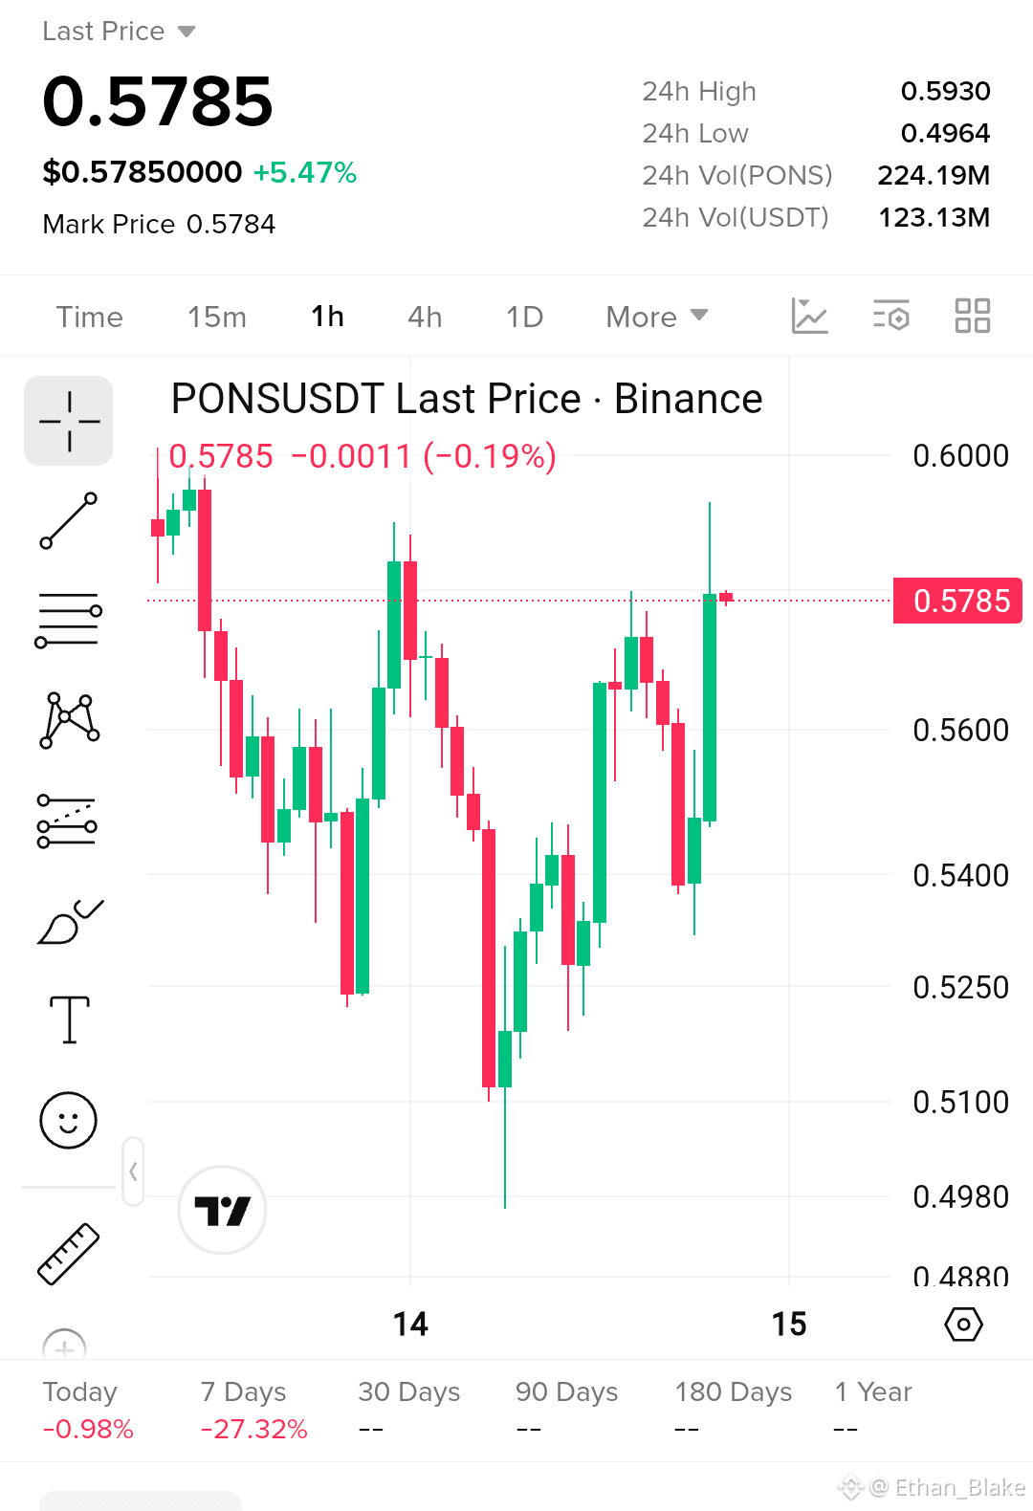
Task: Open chart indicators icon
Action: [x=809, y=316]
